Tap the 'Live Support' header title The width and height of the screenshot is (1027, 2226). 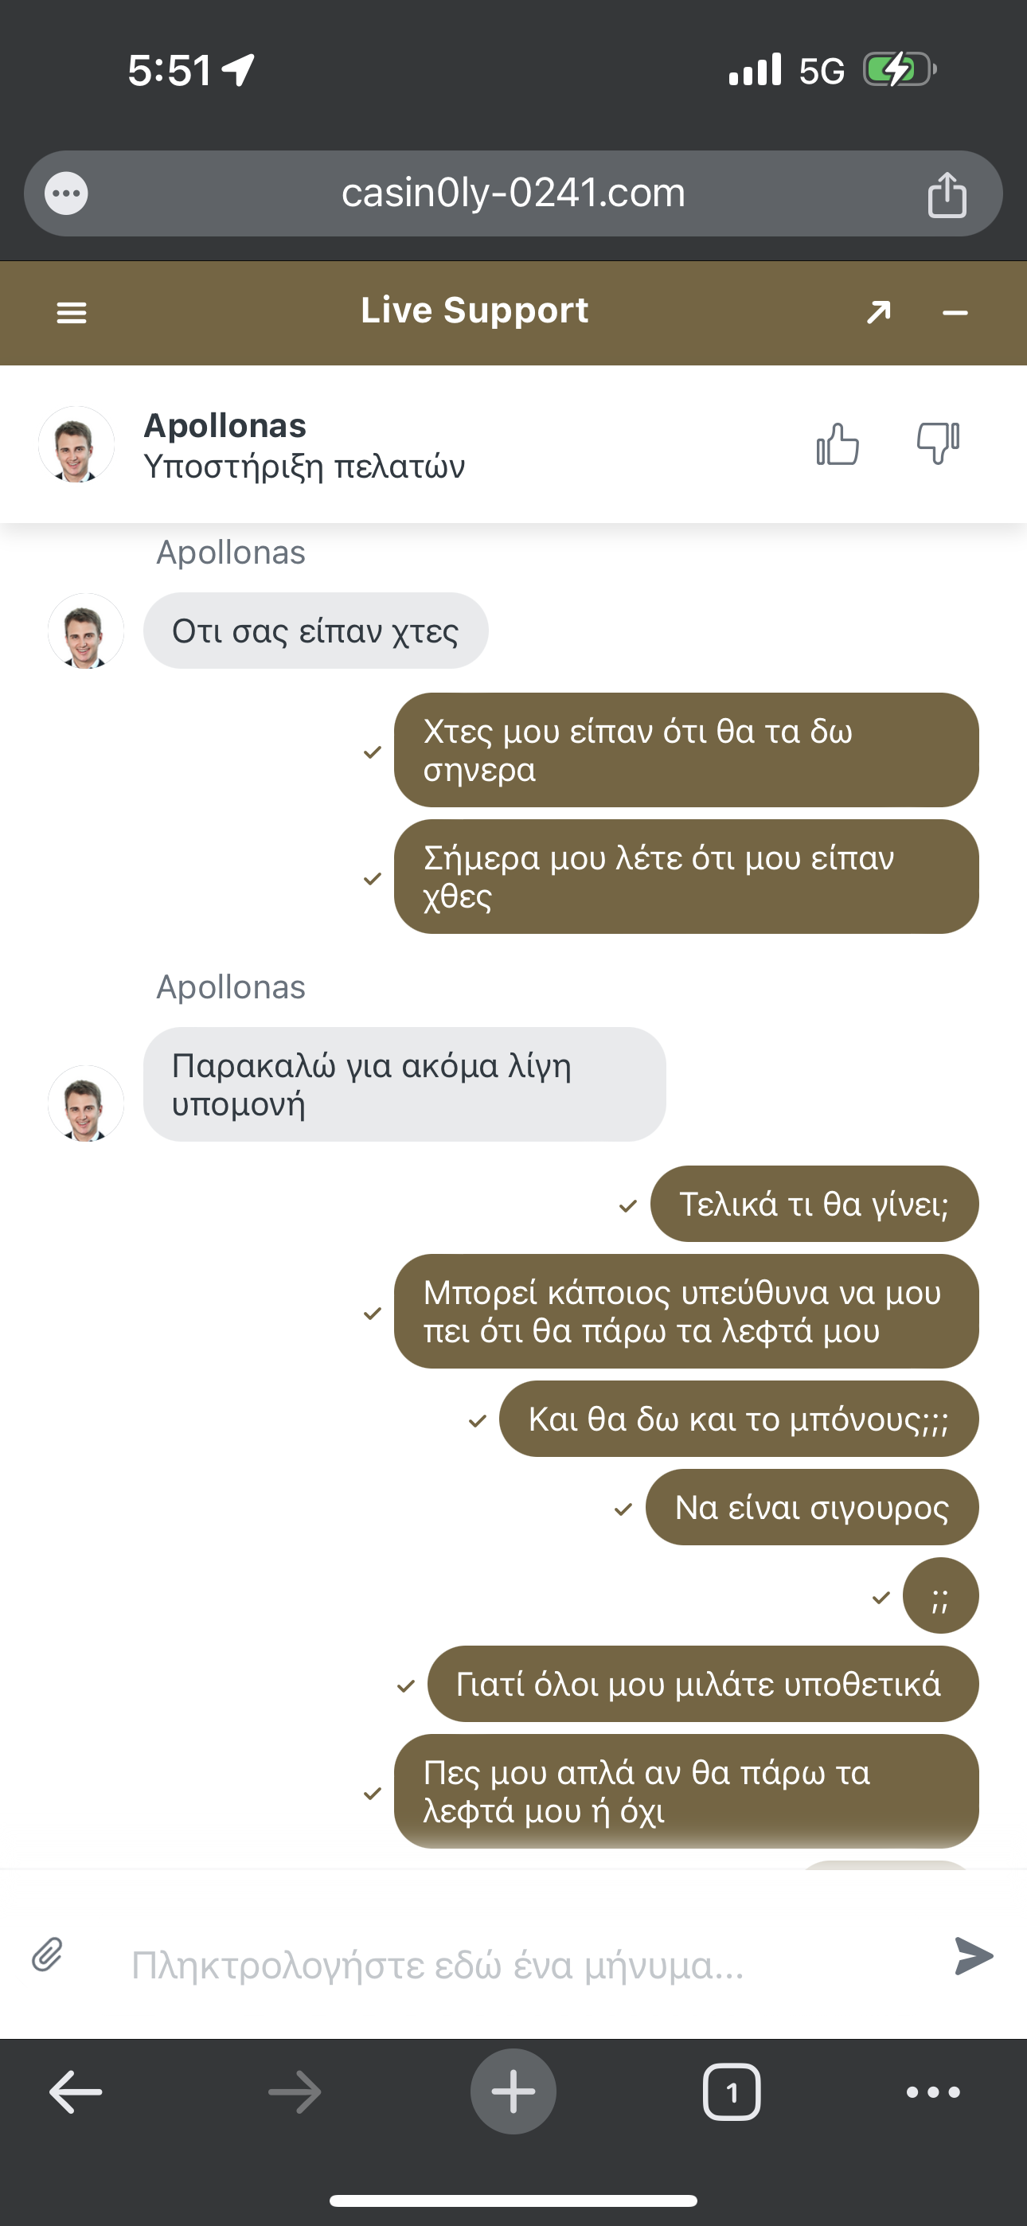click(474, 310)
